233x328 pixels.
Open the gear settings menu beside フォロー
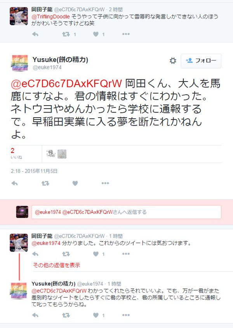(173, 61)
